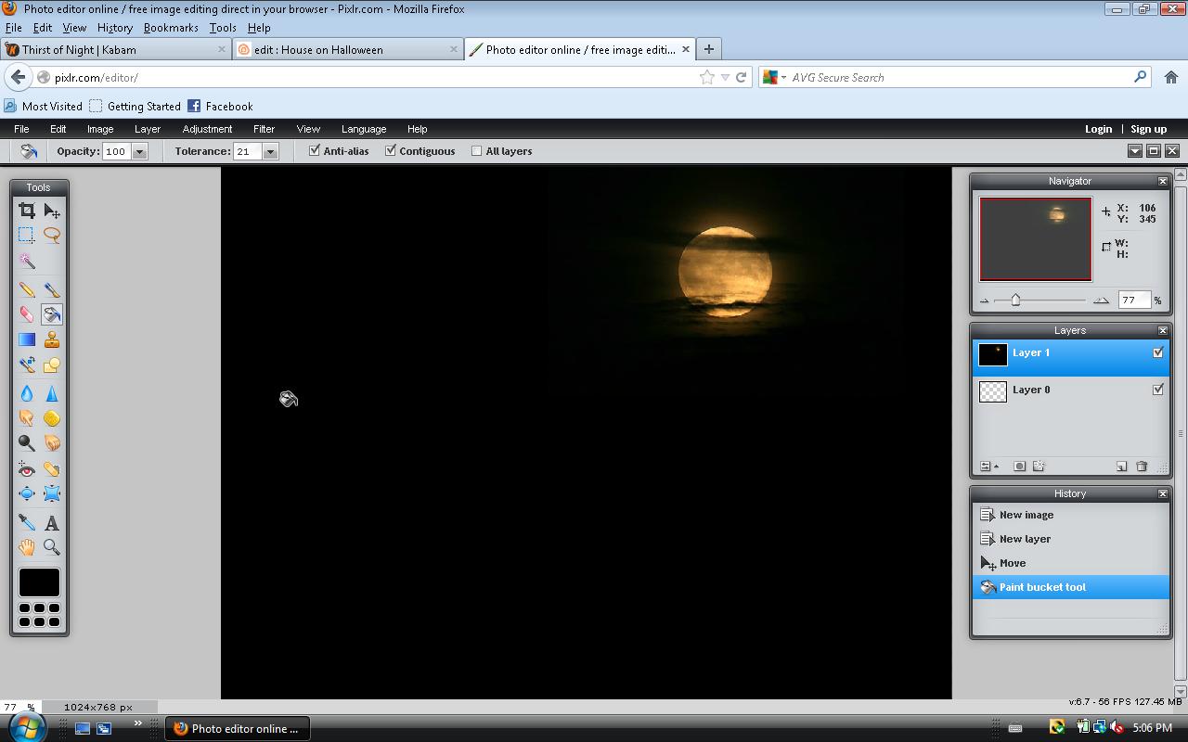The image size is (1188, 742).
Task: Open layer styles in Layers panel
Action: coord(1039,467)
